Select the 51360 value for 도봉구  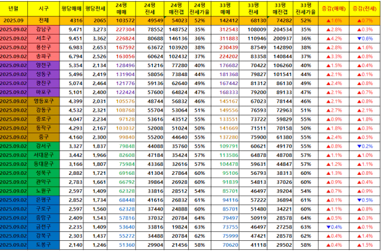click(x=121, y=245)
